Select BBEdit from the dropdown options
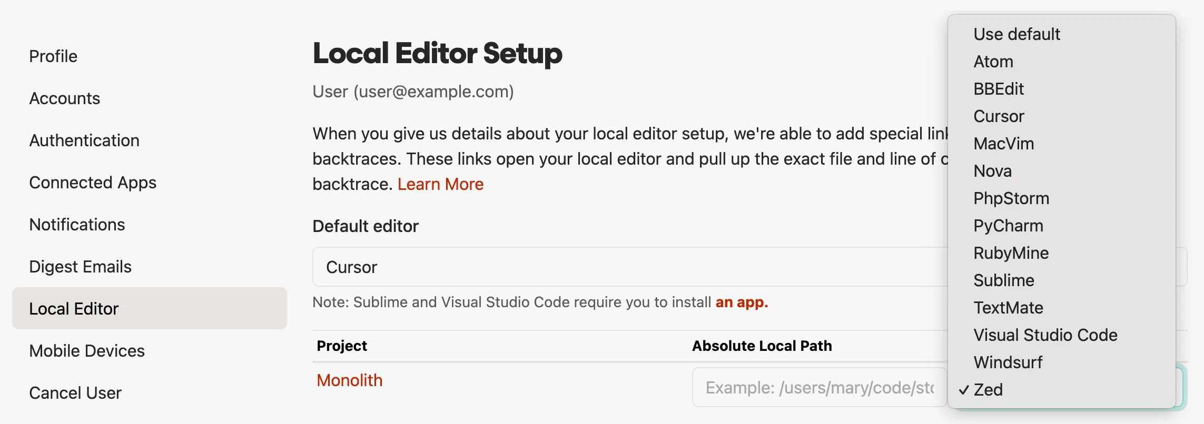Screen dimensions: 1204x424 click(x=1062, y=89)
